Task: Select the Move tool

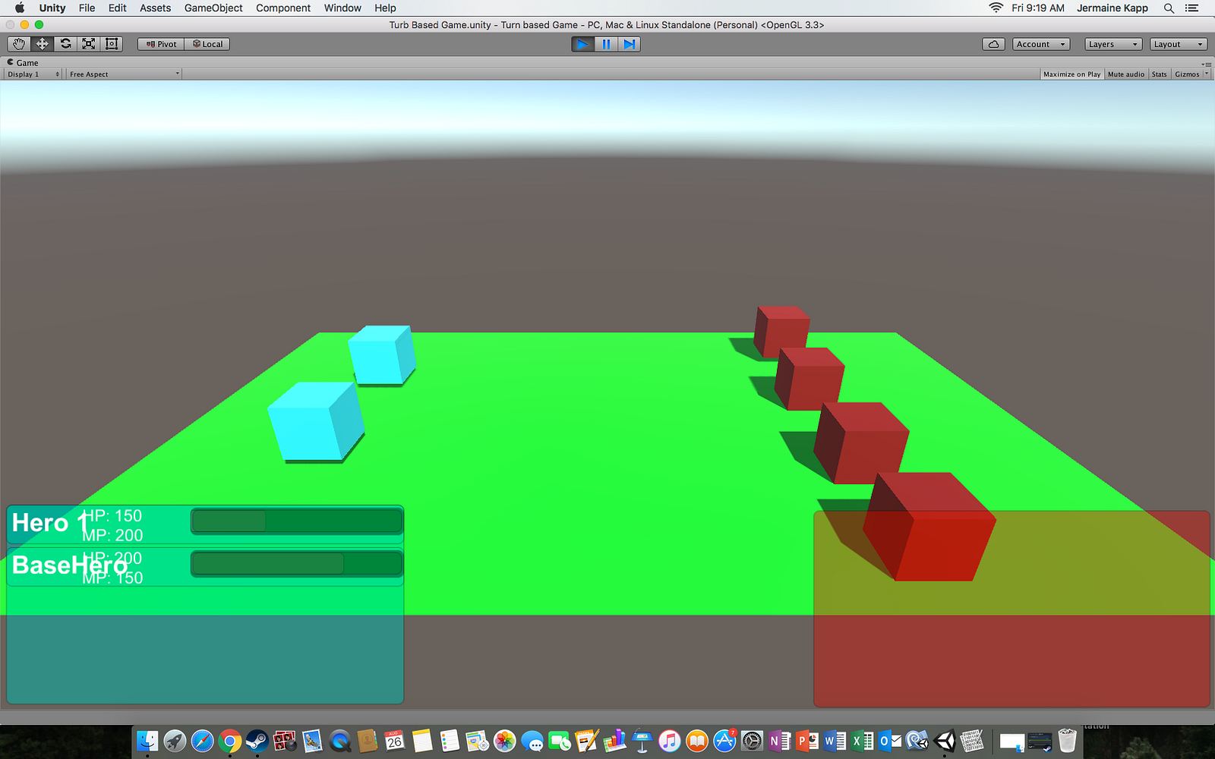Action: [43, 44]
